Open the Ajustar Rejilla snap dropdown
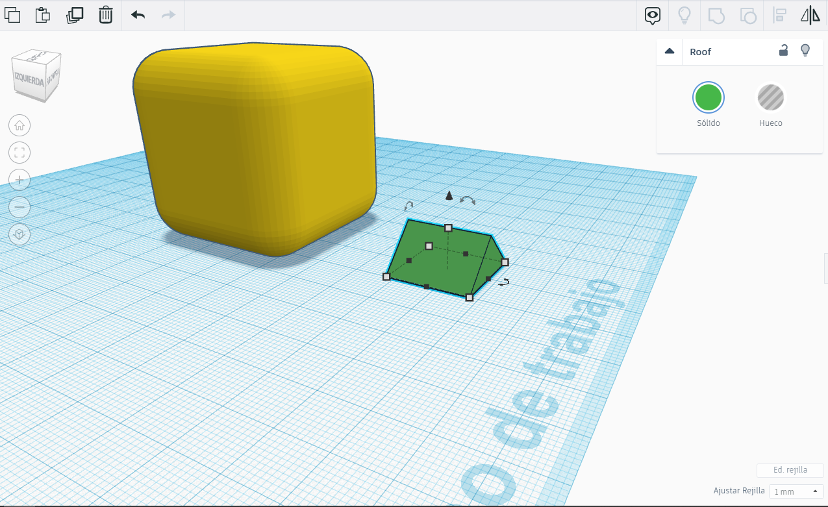The height and width of the screenshot is (507, 828). pyautogui.click(x=796, y=491)
